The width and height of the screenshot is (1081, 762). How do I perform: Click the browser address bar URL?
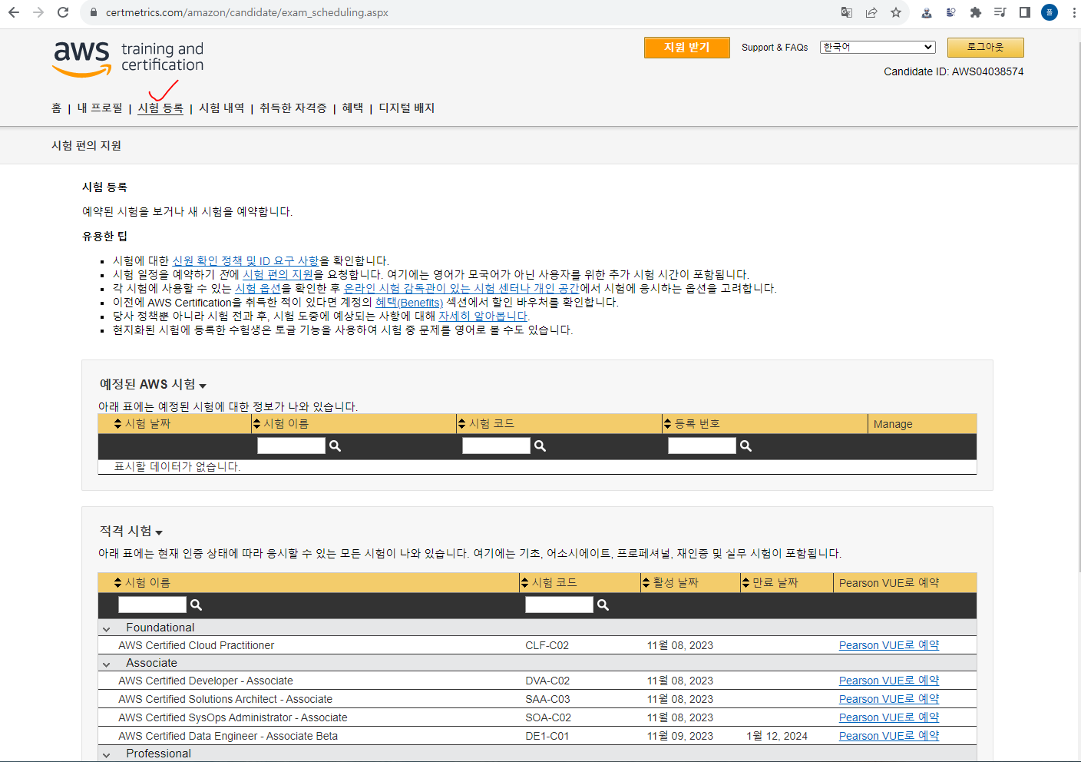coord(247,12)
